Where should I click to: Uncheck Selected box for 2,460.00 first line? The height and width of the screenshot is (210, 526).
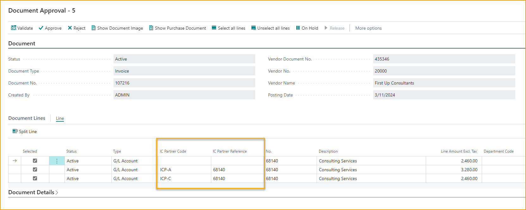(35, 161)
